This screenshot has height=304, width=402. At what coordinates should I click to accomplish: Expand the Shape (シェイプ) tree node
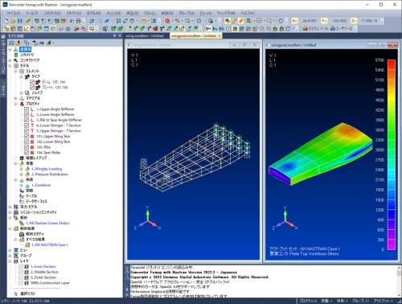(x=22, y=92)
